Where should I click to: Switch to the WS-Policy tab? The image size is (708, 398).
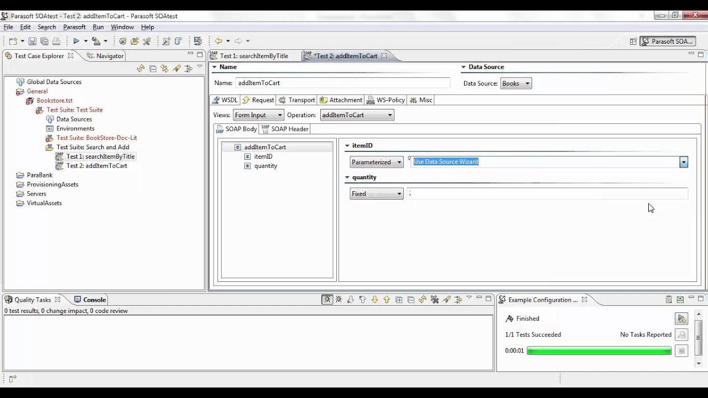pyautogui.click(x=386, y=100)
